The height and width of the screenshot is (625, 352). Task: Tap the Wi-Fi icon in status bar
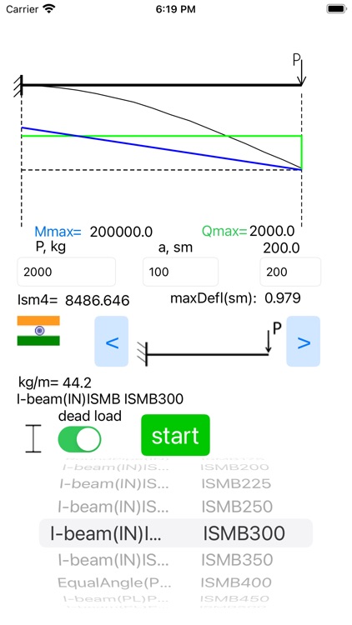pyautogui.click(x=49, y=9)
